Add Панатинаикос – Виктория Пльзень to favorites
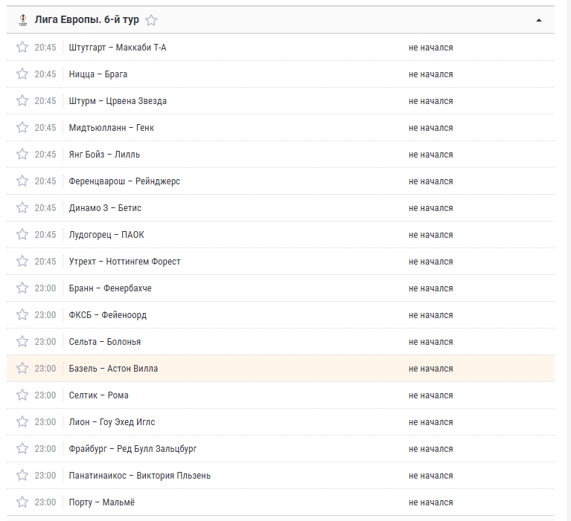This screenshot has height=521, width=571. coord(22,475)
